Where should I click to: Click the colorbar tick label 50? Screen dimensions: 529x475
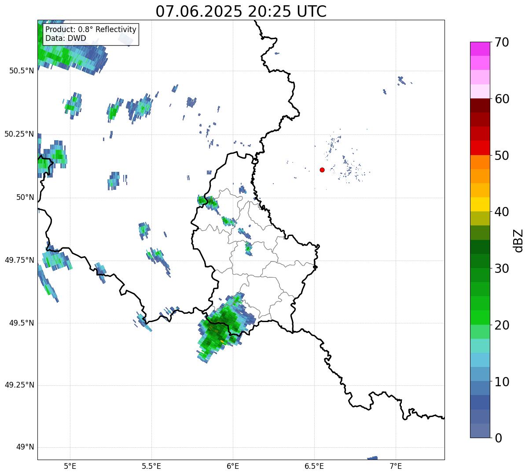502,156
